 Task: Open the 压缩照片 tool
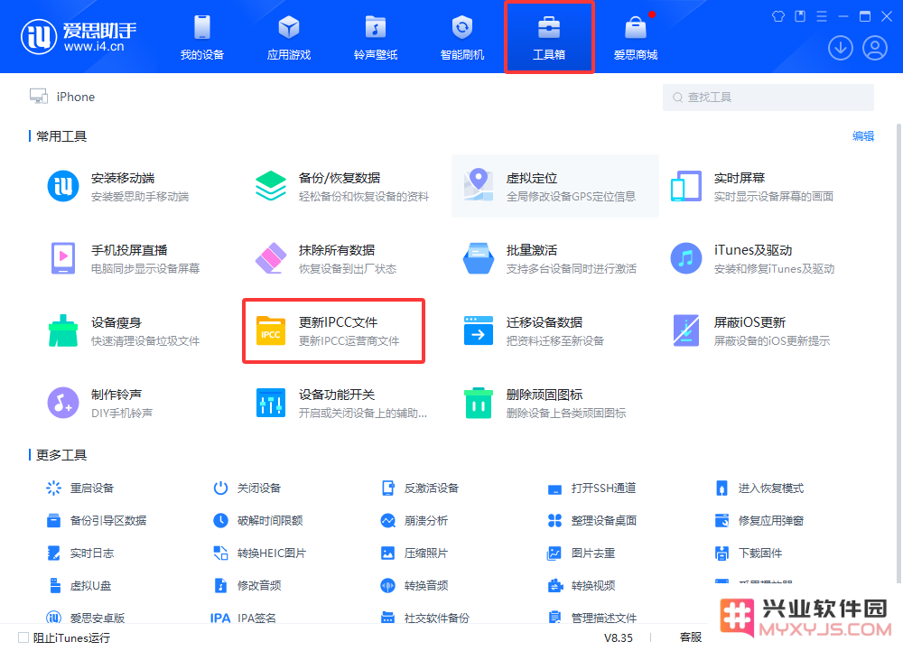[x=414, y=553]
